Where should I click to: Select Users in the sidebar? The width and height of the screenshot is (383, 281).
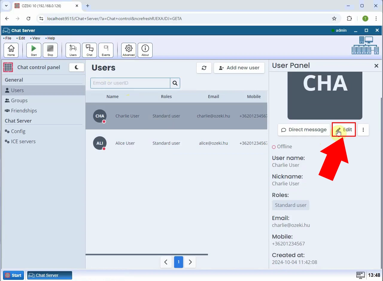pyautogui.click(x=43, y=90)
